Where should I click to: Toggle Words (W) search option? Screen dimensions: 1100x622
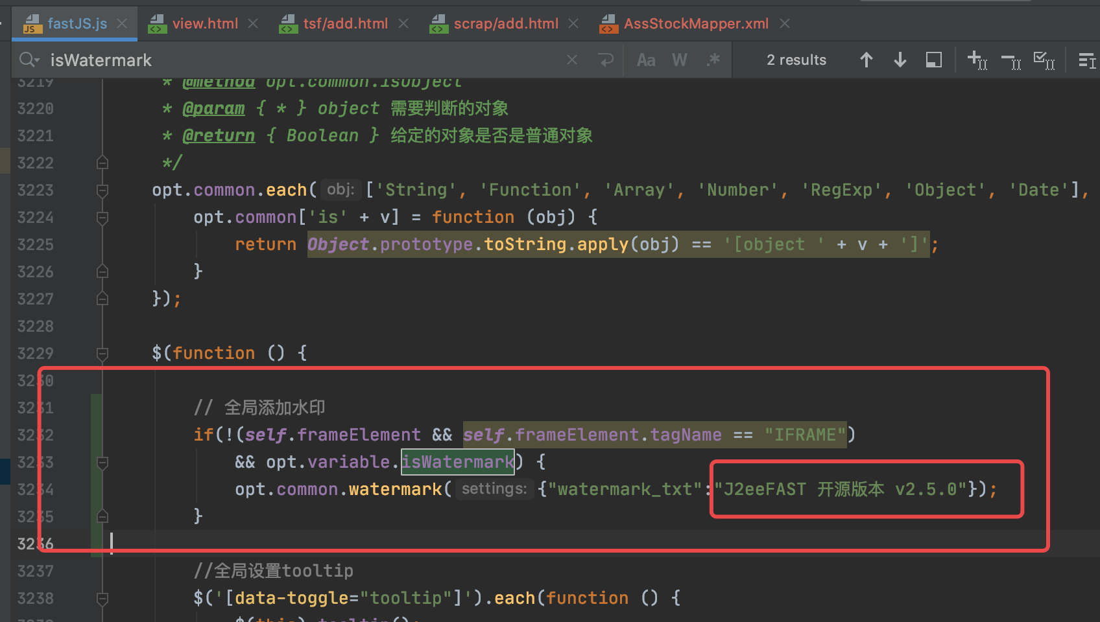point(680,60)
